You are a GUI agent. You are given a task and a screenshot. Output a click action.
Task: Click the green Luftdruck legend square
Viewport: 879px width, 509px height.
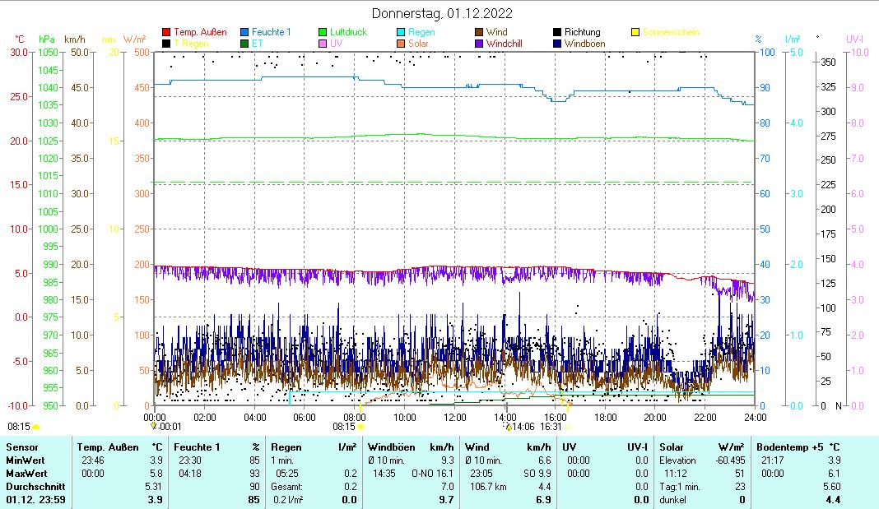323,32
